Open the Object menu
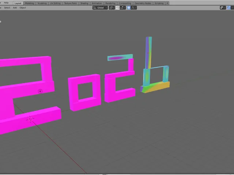This screenshot has height=175, width=234. pyautogui.click(x=23, y=8)
